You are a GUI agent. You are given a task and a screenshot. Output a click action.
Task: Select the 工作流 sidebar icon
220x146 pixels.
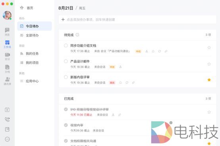tap(7, 44)
